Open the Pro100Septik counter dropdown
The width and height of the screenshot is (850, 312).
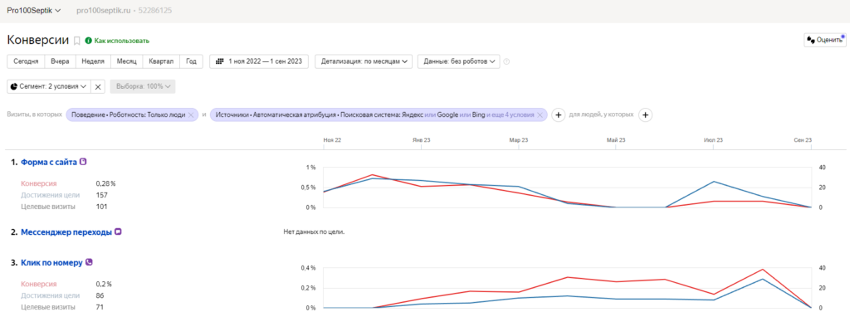point(33,10)
